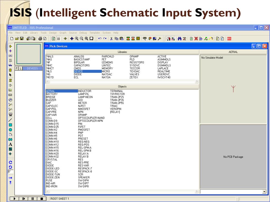Click the DEVICES list header
Viewport: 270px width, 202px height.
[32, 68]
